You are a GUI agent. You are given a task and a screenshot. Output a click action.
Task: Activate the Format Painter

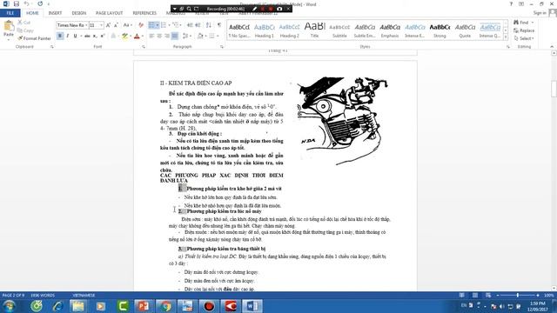point(34,38)
